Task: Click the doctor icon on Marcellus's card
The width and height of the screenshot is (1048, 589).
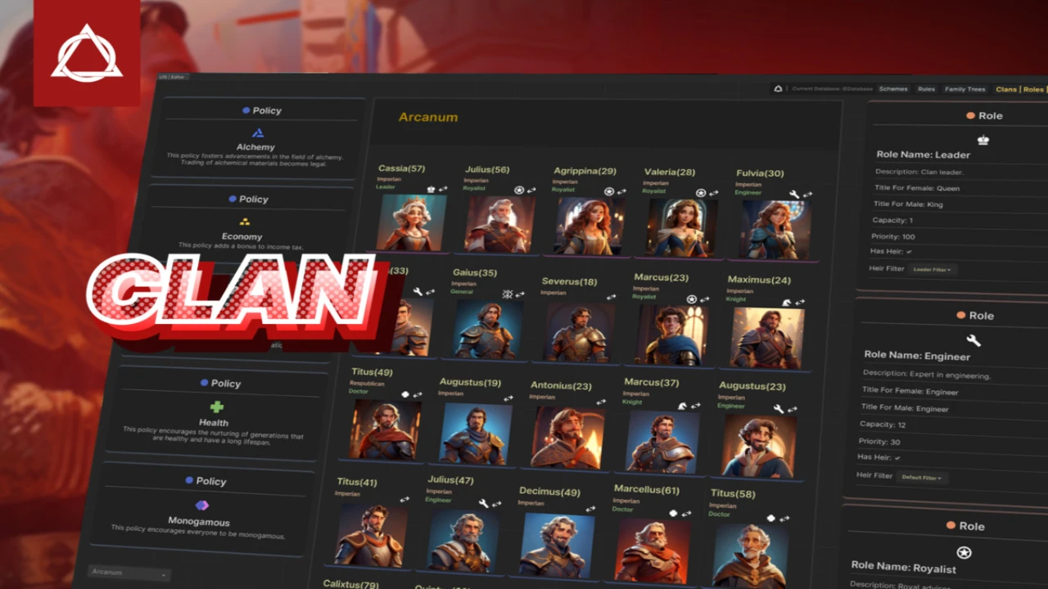Action: [x=673, y=513]
